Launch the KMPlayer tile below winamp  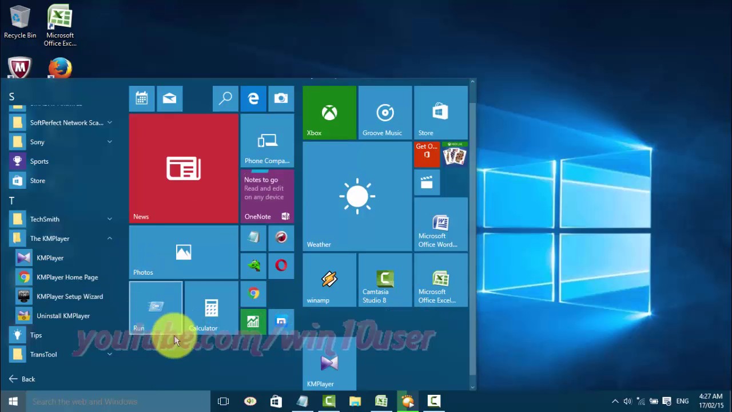(x=329, y=364)
